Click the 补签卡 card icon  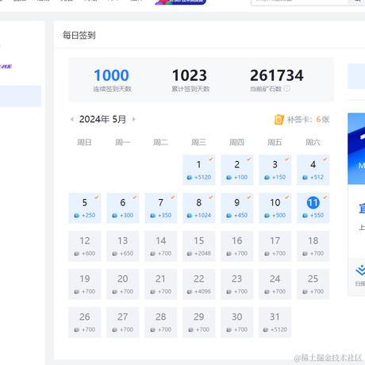[279, 120]
